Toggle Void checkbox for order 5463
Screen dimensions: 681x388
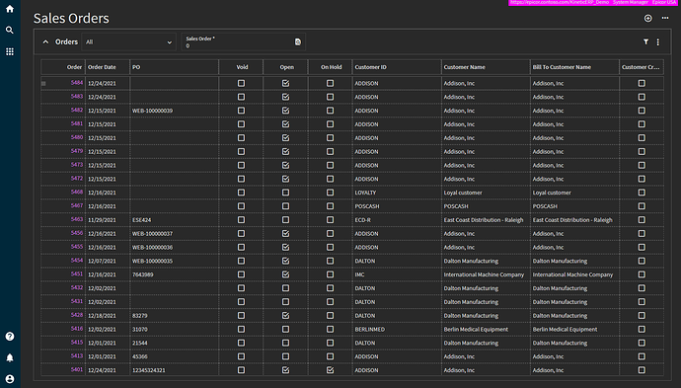coord(241,220)
